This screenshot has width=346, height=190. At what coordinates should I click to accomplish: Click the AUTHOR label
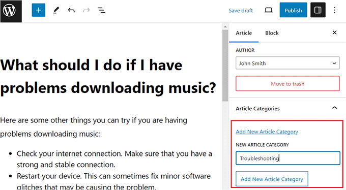245,50
